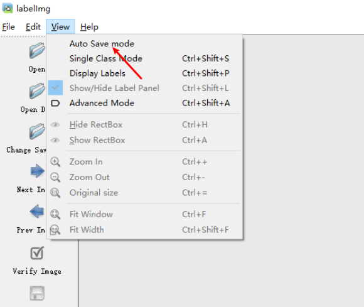Image resolution: width=364 pixels, height=307 pixels.
Task: Choose Zoom In from View menu
Action: 144,161
